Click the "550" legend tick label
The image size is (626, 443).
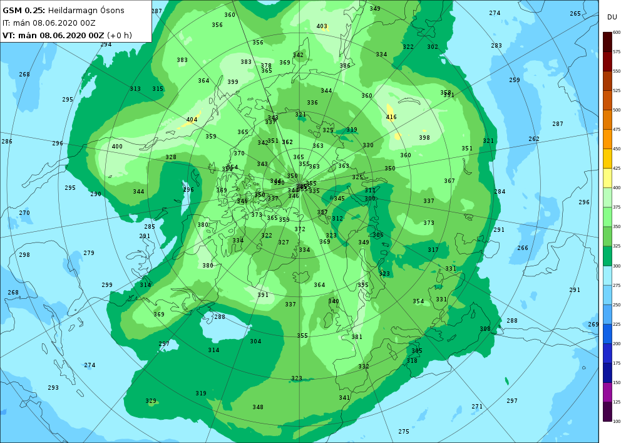click(617, 71)
